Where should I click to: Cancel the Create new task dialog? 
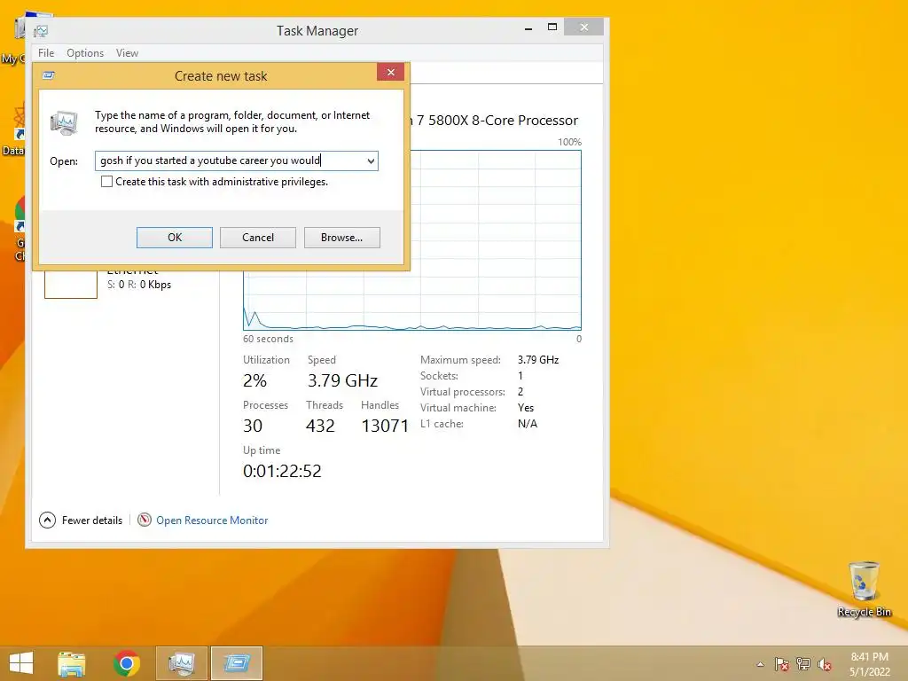point(258,238)
